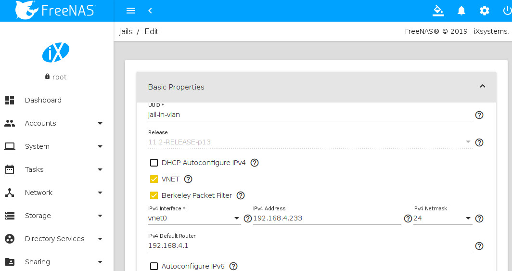Open the settings gear menu

(x=485, y=11)
